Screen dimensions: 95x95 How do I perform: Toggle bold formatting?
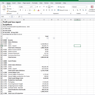coord(20,10)
